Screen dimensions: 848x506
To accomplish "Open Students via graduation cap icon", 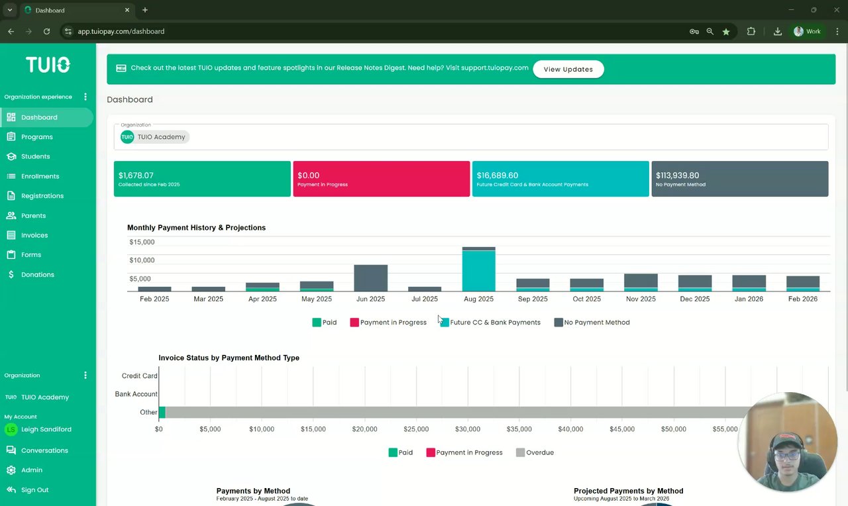I will pyautogui.click(x=11, y=156).
